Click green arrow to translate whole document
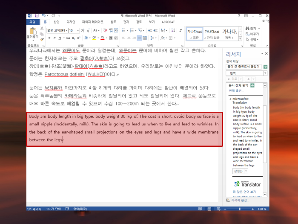Screen dimensions: 298x224 [252, 85]
